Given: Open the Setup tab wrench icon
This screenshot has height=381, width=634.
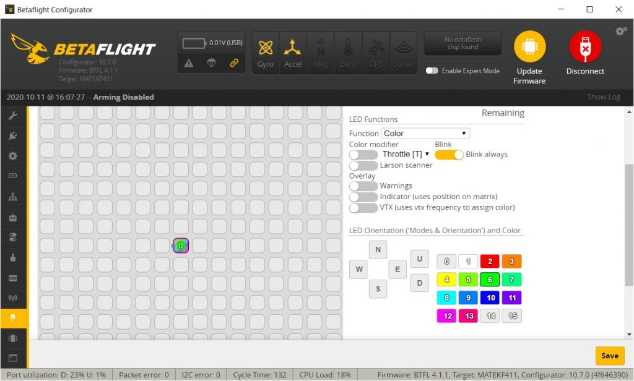Looking at the screenshot, I should pyautogui.click(x=13, y=116).
